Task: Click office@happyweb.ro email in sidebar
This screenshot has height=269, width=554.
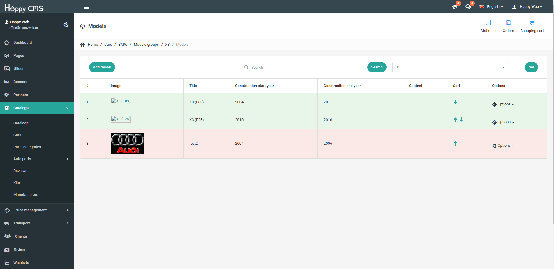Action: click(23, 28)
